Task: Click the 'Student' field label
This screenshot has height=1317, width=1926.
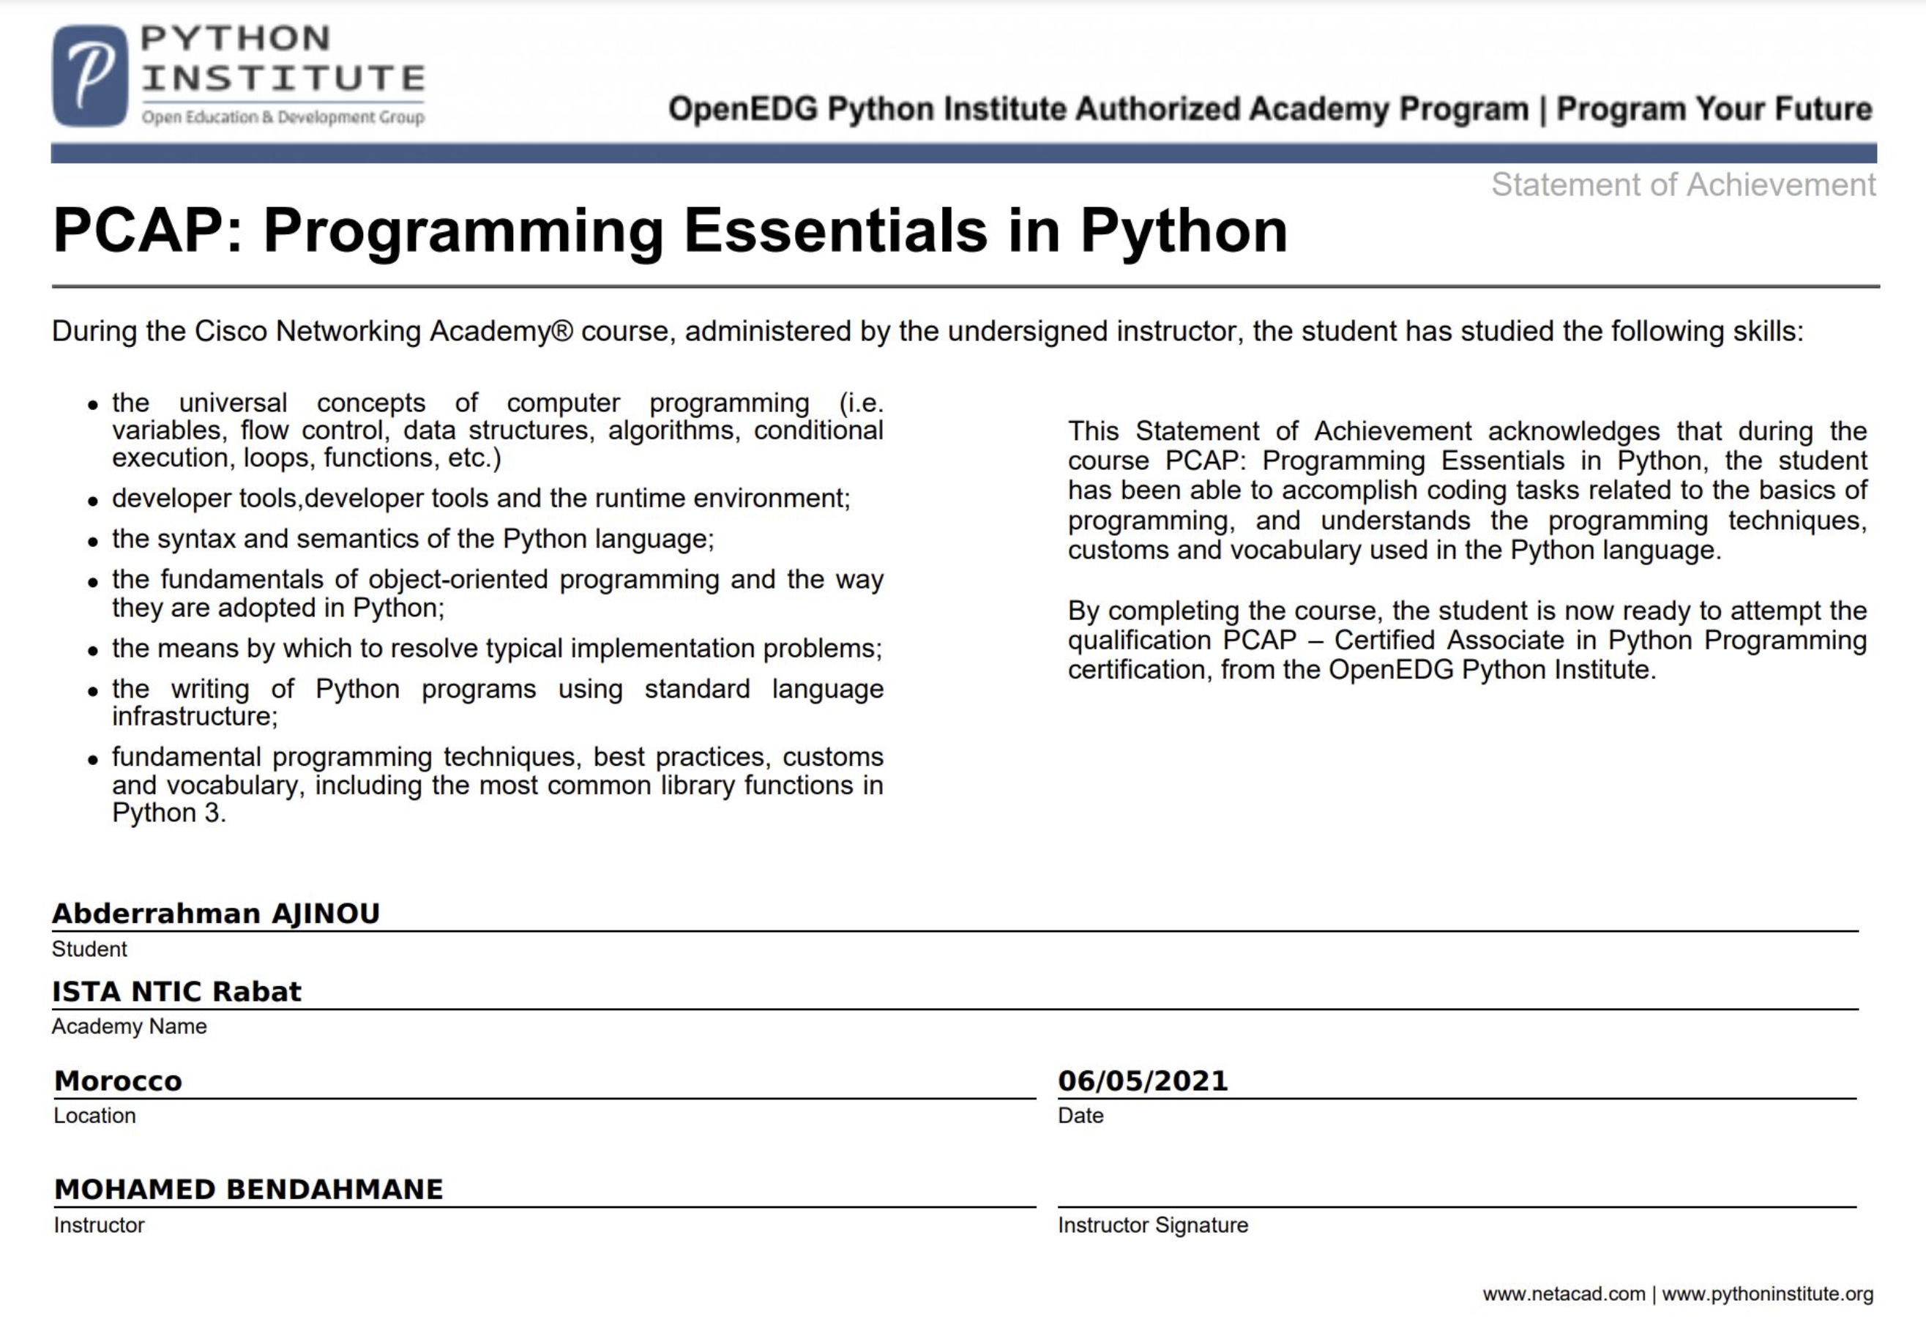Action: coord(89,949)
